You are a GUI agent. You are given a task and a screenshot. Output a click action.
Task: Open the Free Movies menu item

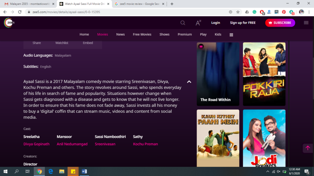(142, 34)
